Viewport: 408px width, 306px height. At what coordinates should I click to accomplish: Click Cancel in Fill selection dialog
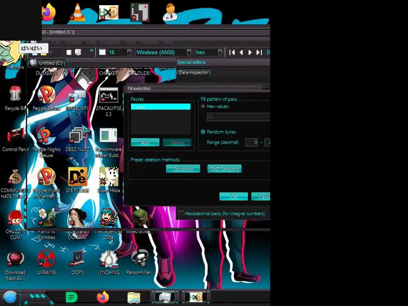(261, 196)
